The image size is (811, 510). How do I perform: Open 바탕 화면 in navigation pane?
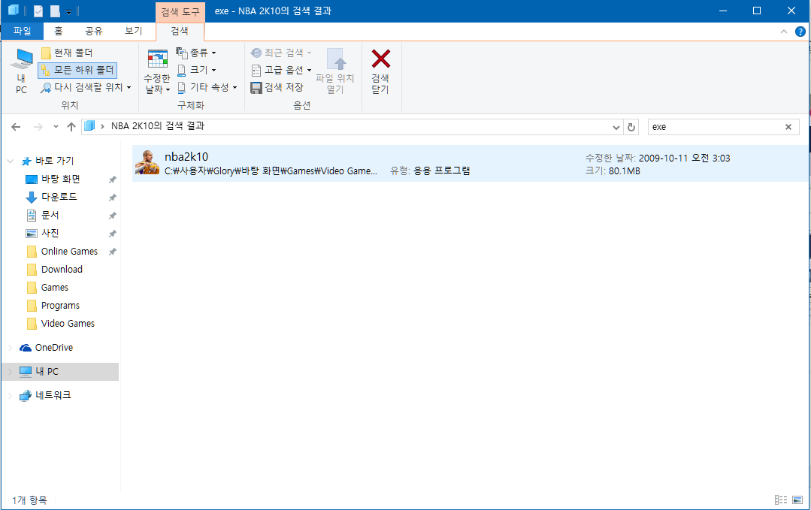[61, 179]
